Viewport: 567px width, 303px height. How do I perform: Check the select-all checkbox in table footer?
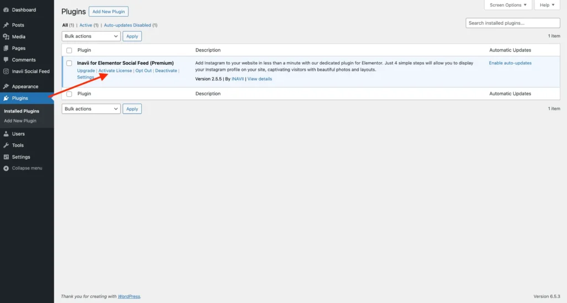click(69, 94)
